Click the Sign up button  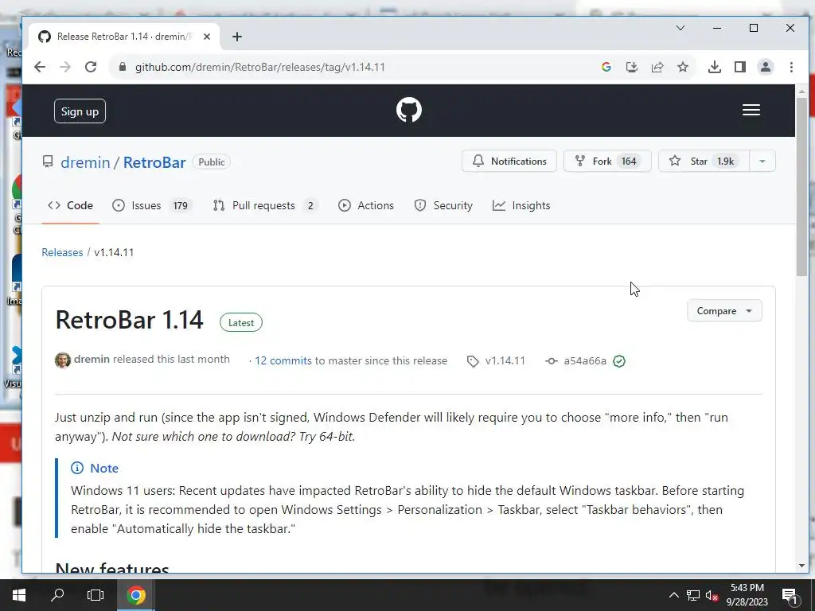(x=80, y=111)
